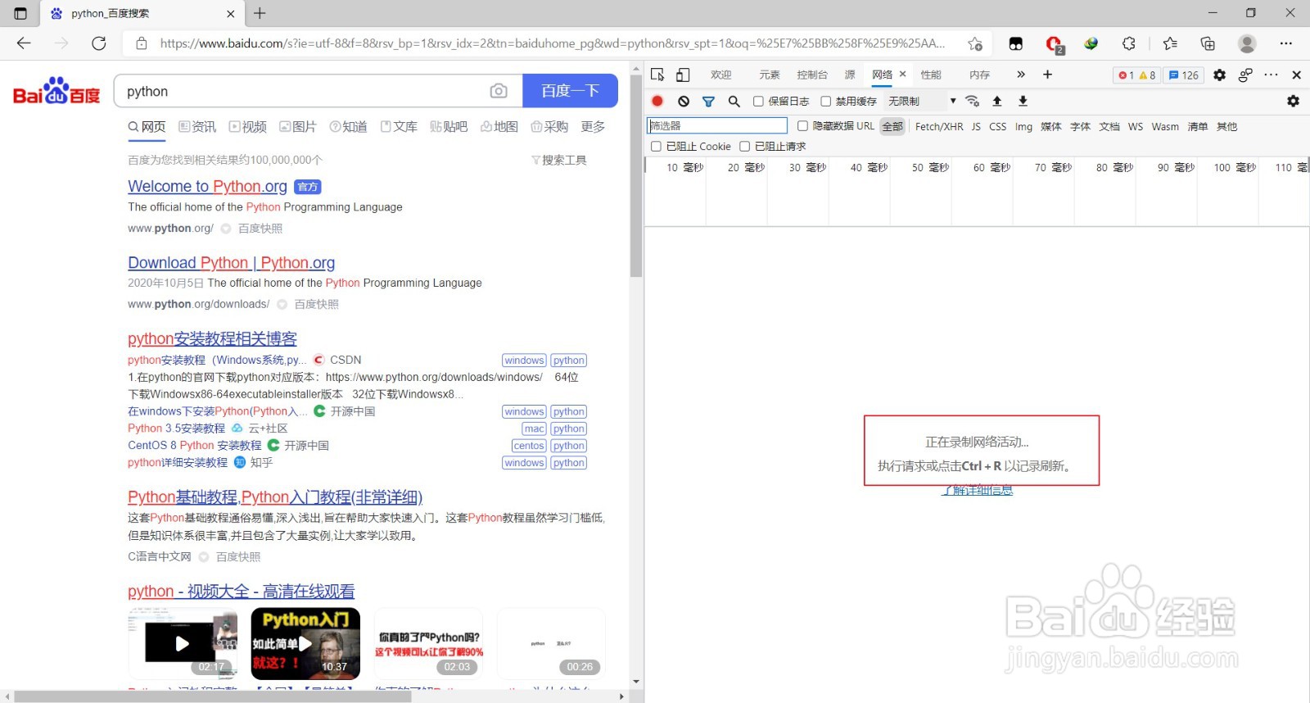Open Welcome to Python.org link
The width and height of the screenshot is (1310, 703).
coord(207,187)
